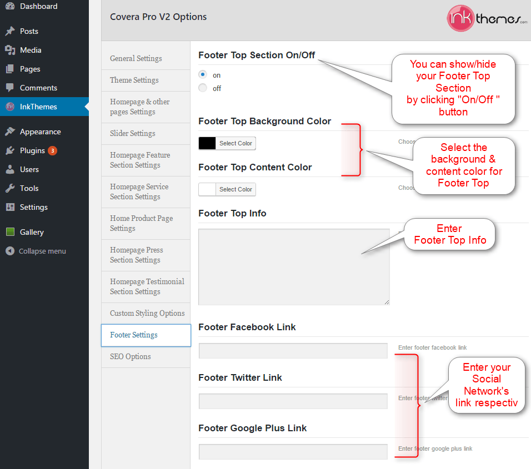This screenshot has height=469, width=531.
Task: Click the Plugins update count badge
Action: point(52,150)
